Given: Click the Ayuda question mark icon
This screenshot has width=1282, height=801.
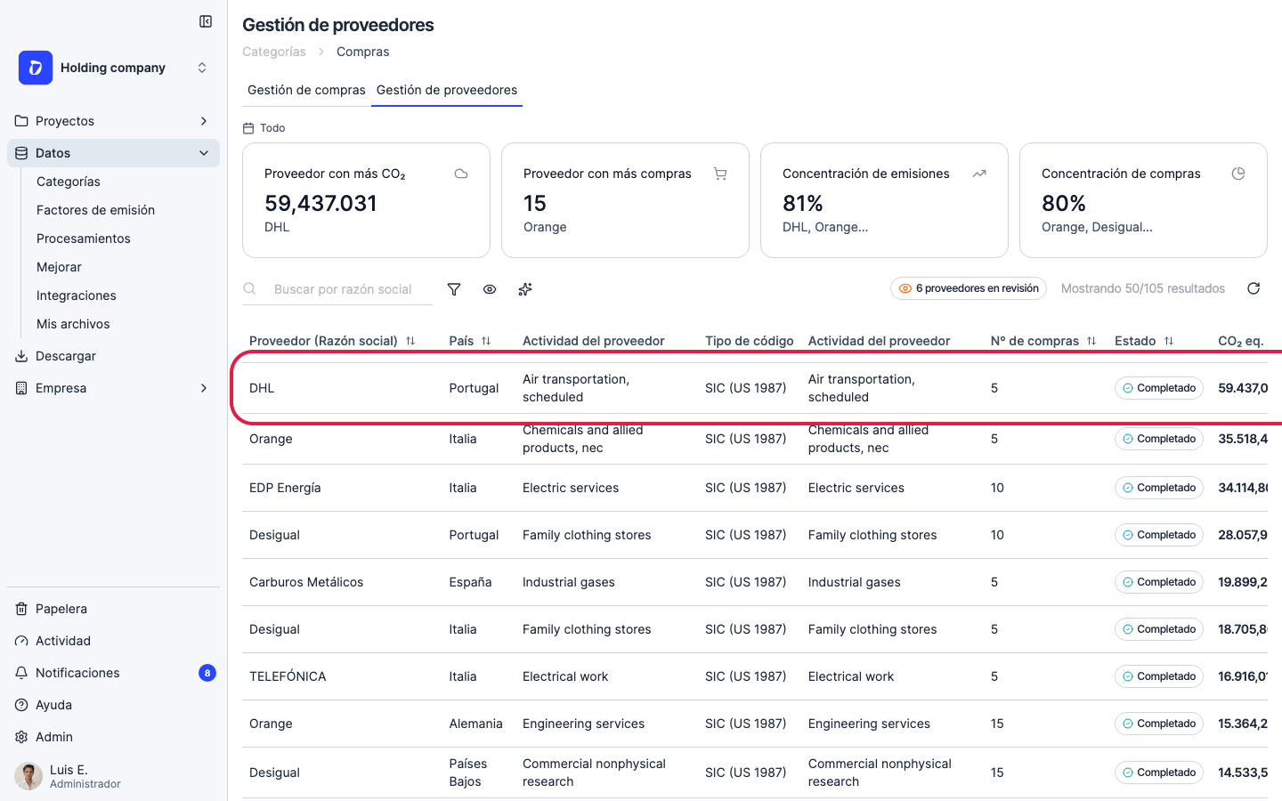Looking at the screenshot, I should (x=21, y=705).
